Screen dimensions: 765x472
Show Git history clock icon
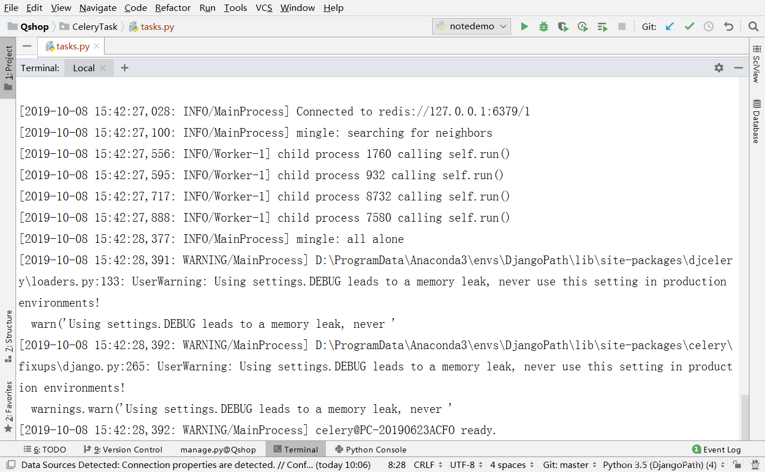(709, 26)
